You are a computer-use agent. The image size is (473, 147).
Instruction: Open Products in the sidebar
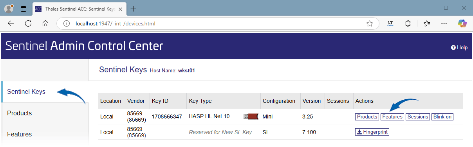[x=20, y=113]
